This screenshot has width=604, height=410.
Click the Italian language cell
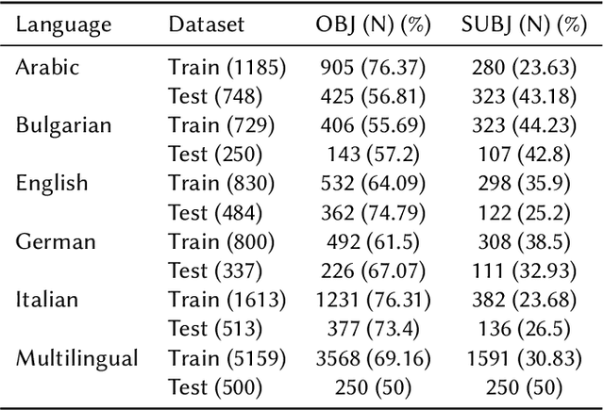pyautogui.click(x=47, y=299)
